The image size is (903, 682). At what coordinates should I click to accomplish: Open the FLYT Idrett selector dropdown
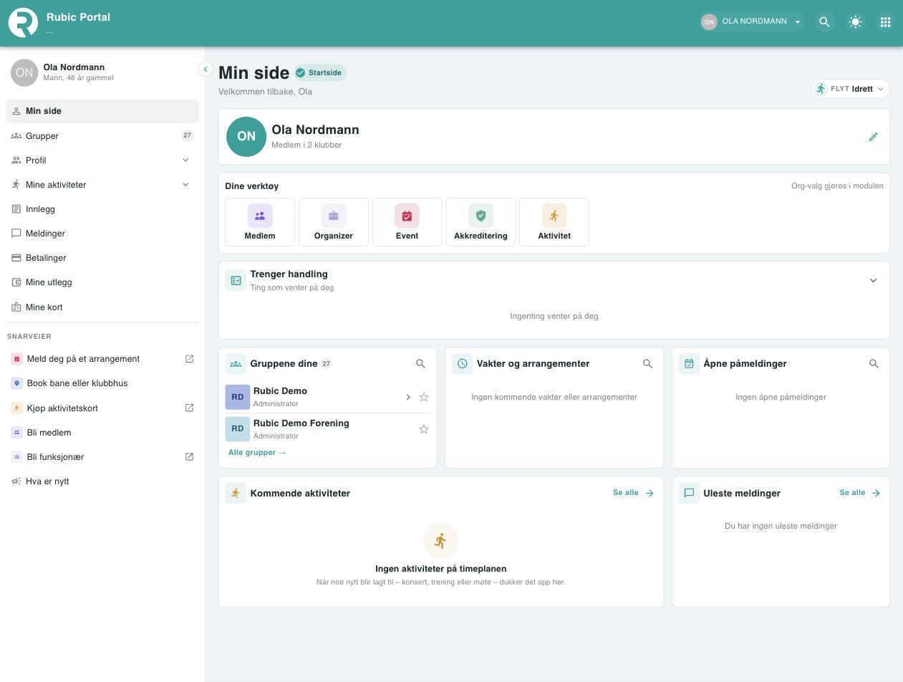click(x=851, y=89)
